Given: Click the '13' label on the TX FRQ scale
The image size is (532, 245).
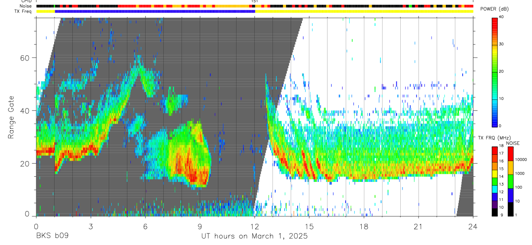Looking at the screenshot, I should (x=502, y=185).
